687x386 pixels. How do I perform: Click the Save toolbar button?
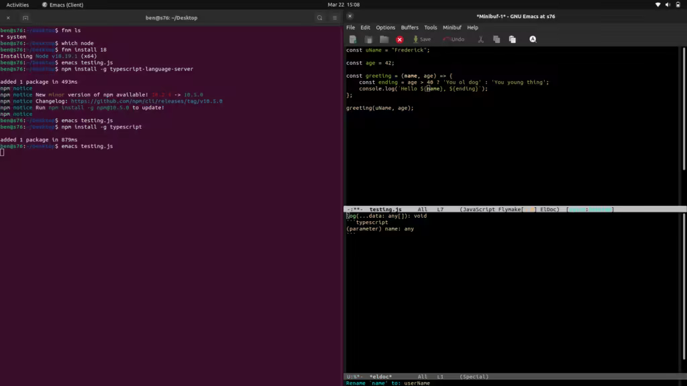(423, 40)
